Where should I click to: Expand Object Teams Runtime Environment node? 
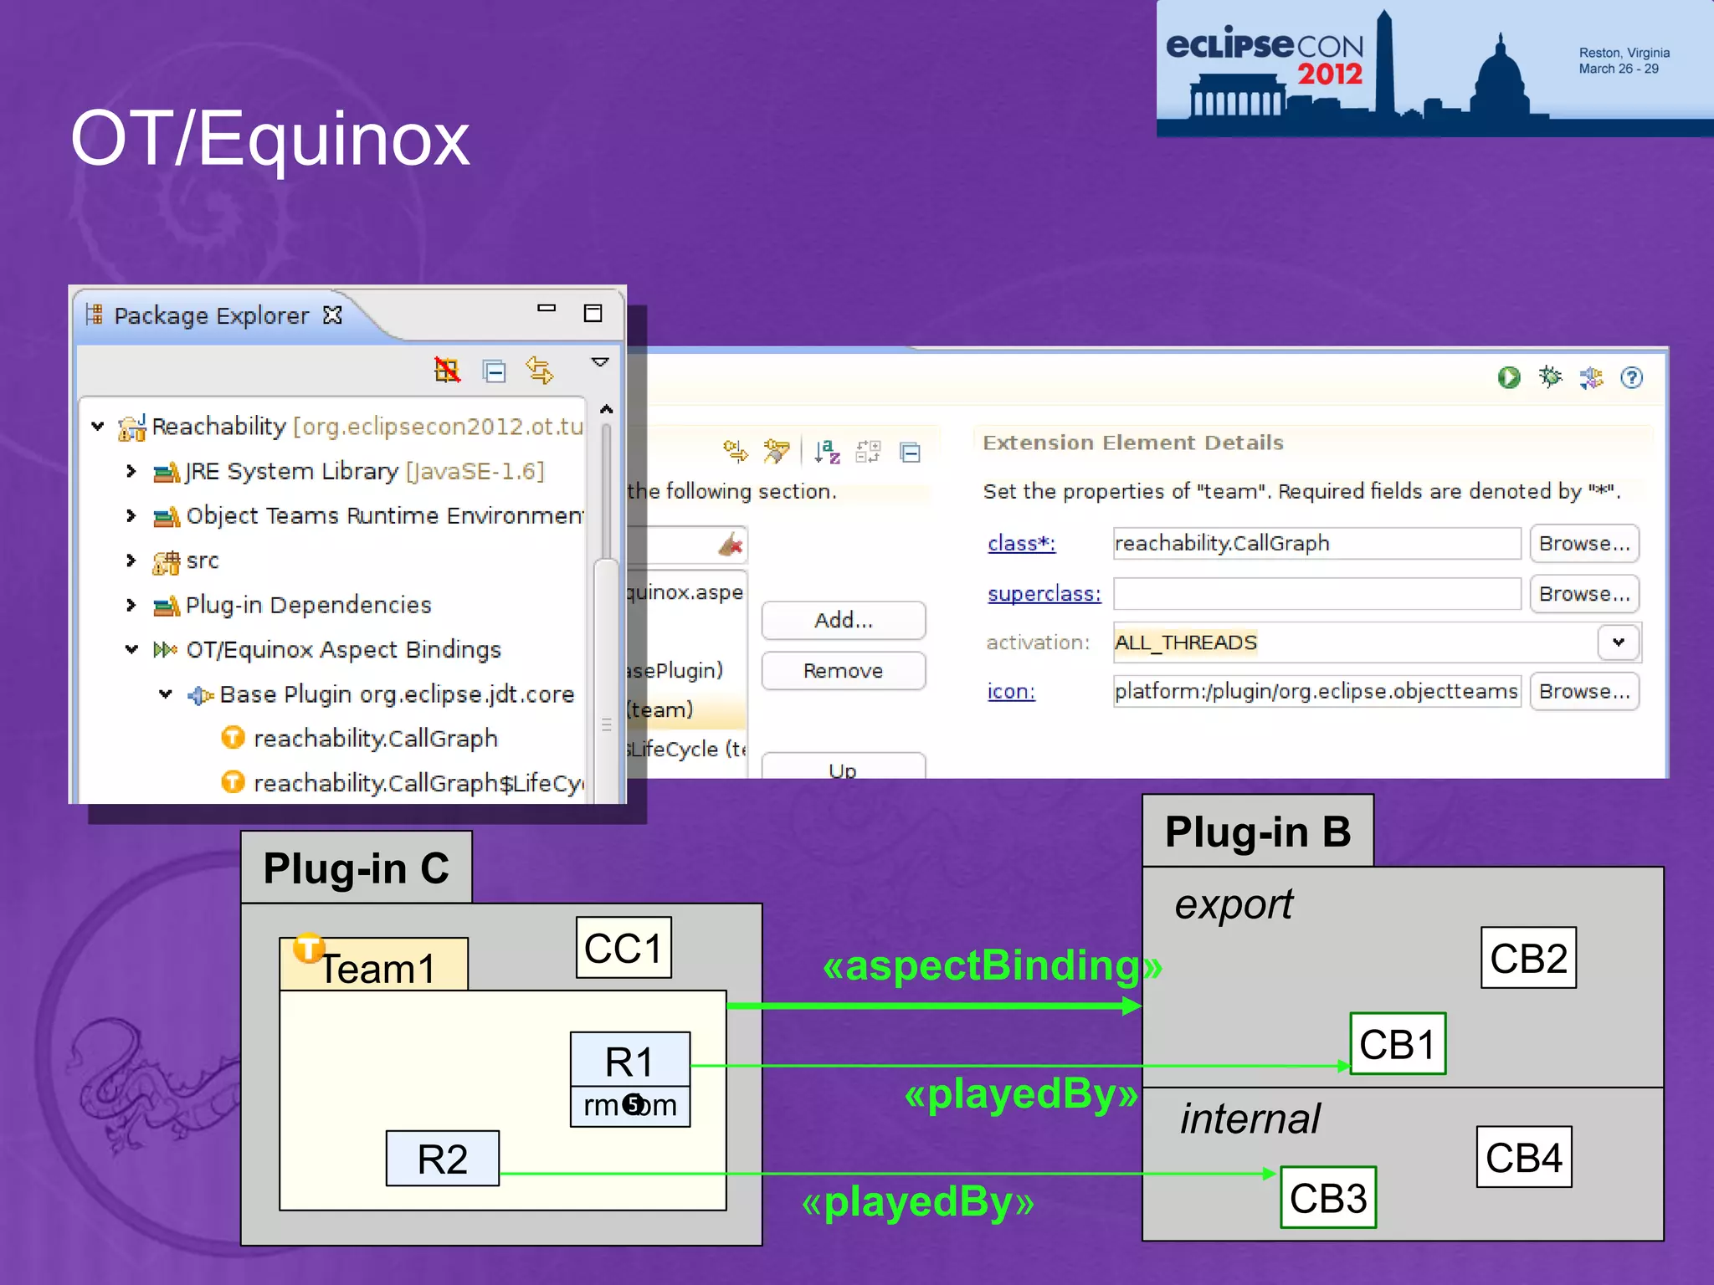(x=131, y=515)
